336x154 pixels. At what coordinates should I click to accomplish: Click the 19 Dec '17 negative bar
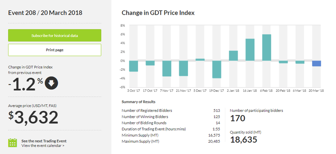pos(217,69)
